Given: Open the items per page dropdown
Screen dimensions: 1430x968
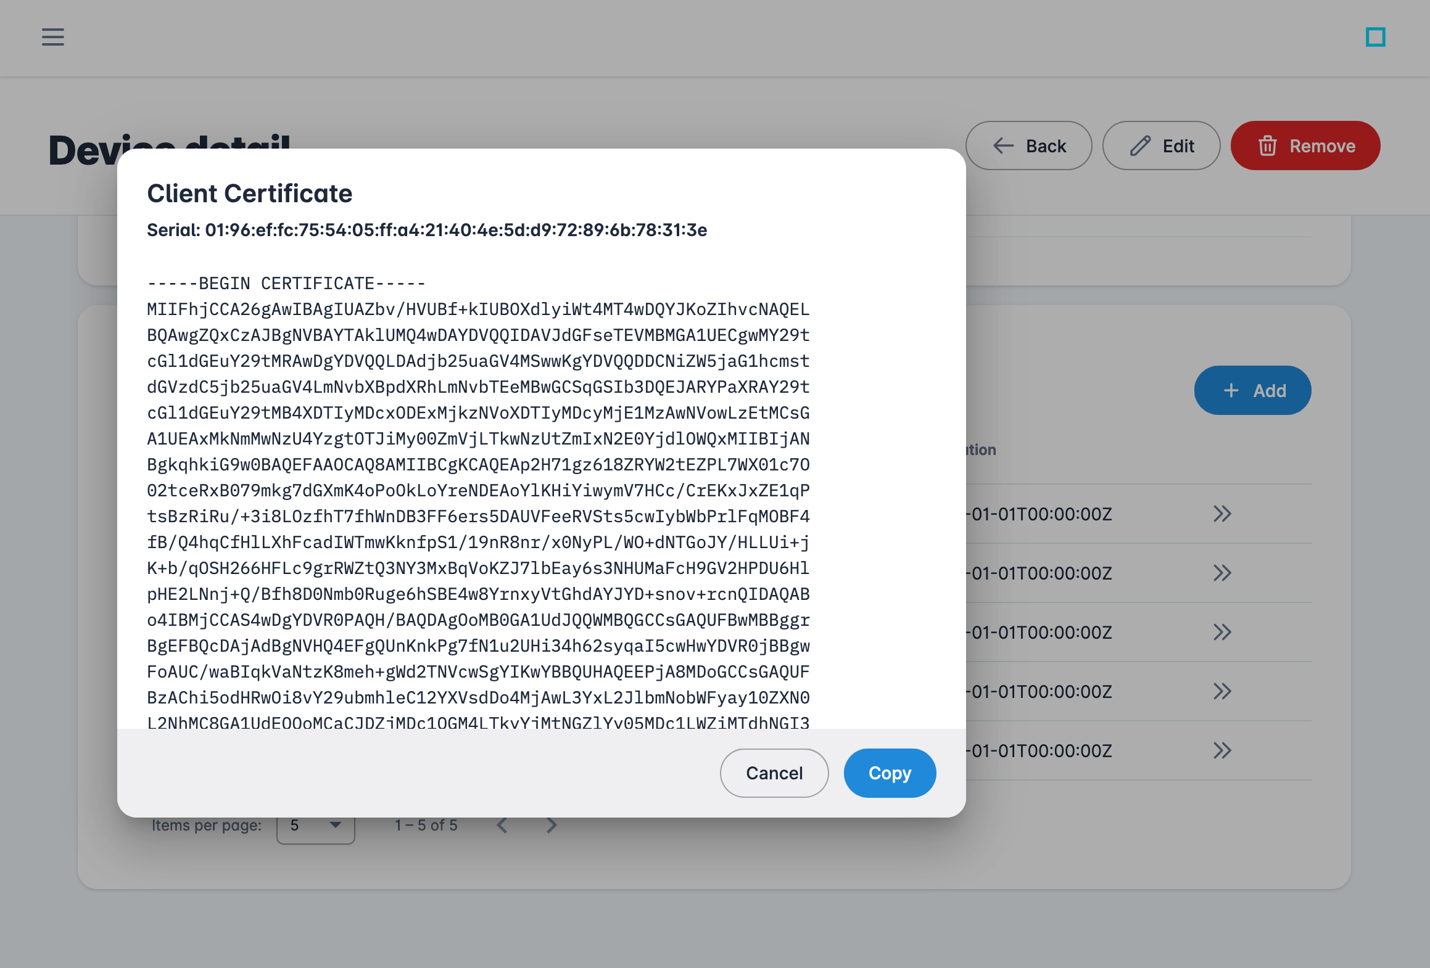Looking at the screenshot, I should 316,826.
